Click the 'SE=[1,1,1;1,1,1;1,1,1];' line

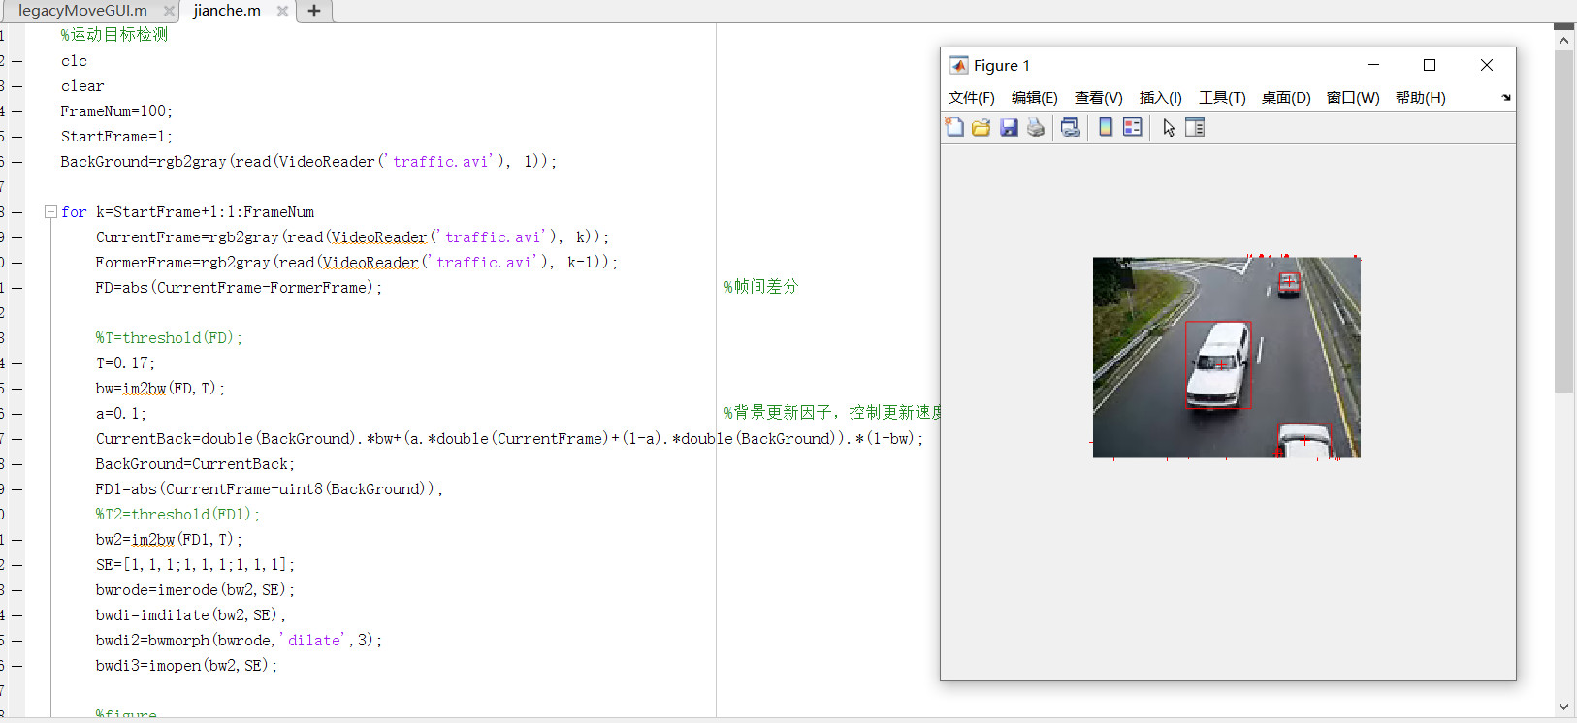coord(195,565)
